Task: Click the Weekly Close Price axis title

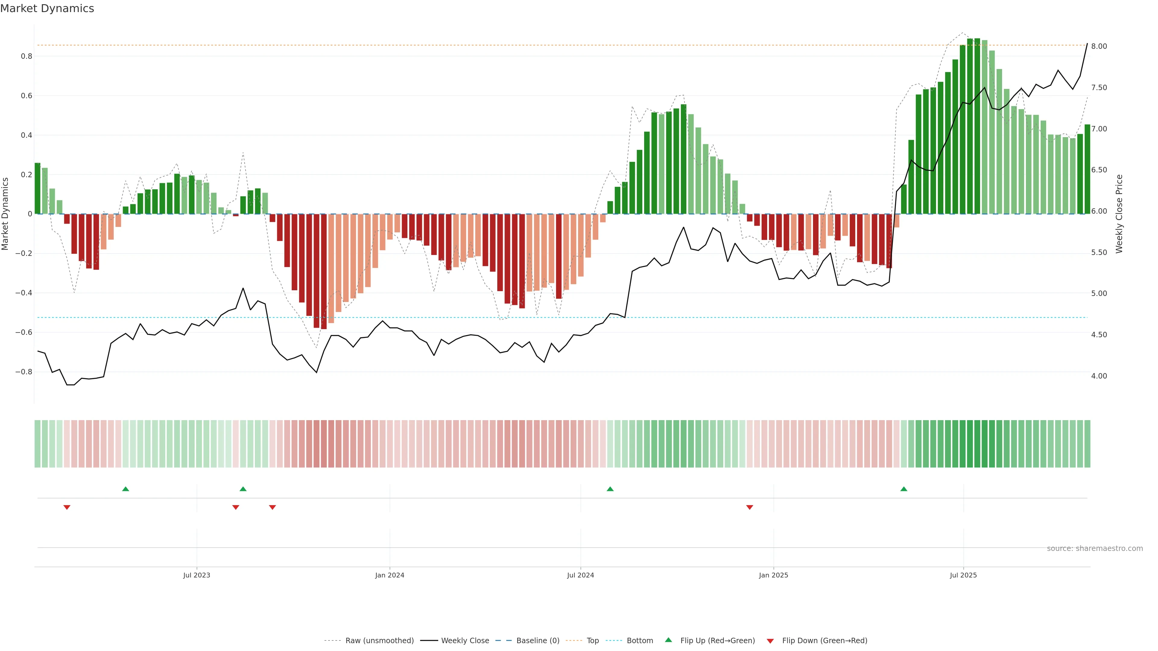Action: (x=1119, y=214)
